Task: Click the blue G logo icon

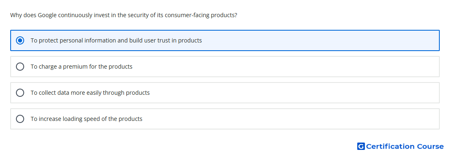Action: 361,146
